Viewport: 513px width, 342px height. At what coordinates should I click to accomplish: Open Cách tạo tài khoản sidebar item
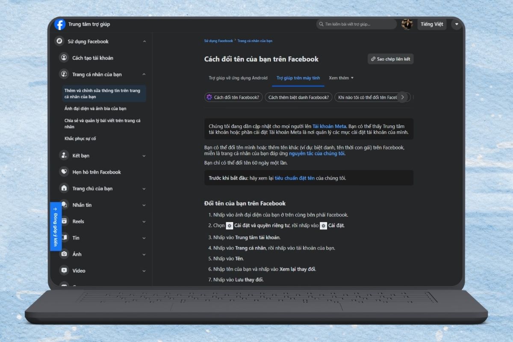tap(93, 58)
